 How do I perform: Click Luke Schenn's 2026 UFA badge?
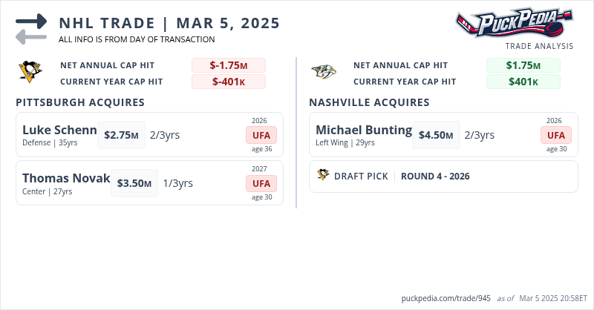coord(261,135)
